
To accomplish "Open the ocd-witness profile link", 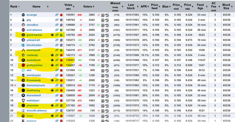I will (x=36, y=30).
